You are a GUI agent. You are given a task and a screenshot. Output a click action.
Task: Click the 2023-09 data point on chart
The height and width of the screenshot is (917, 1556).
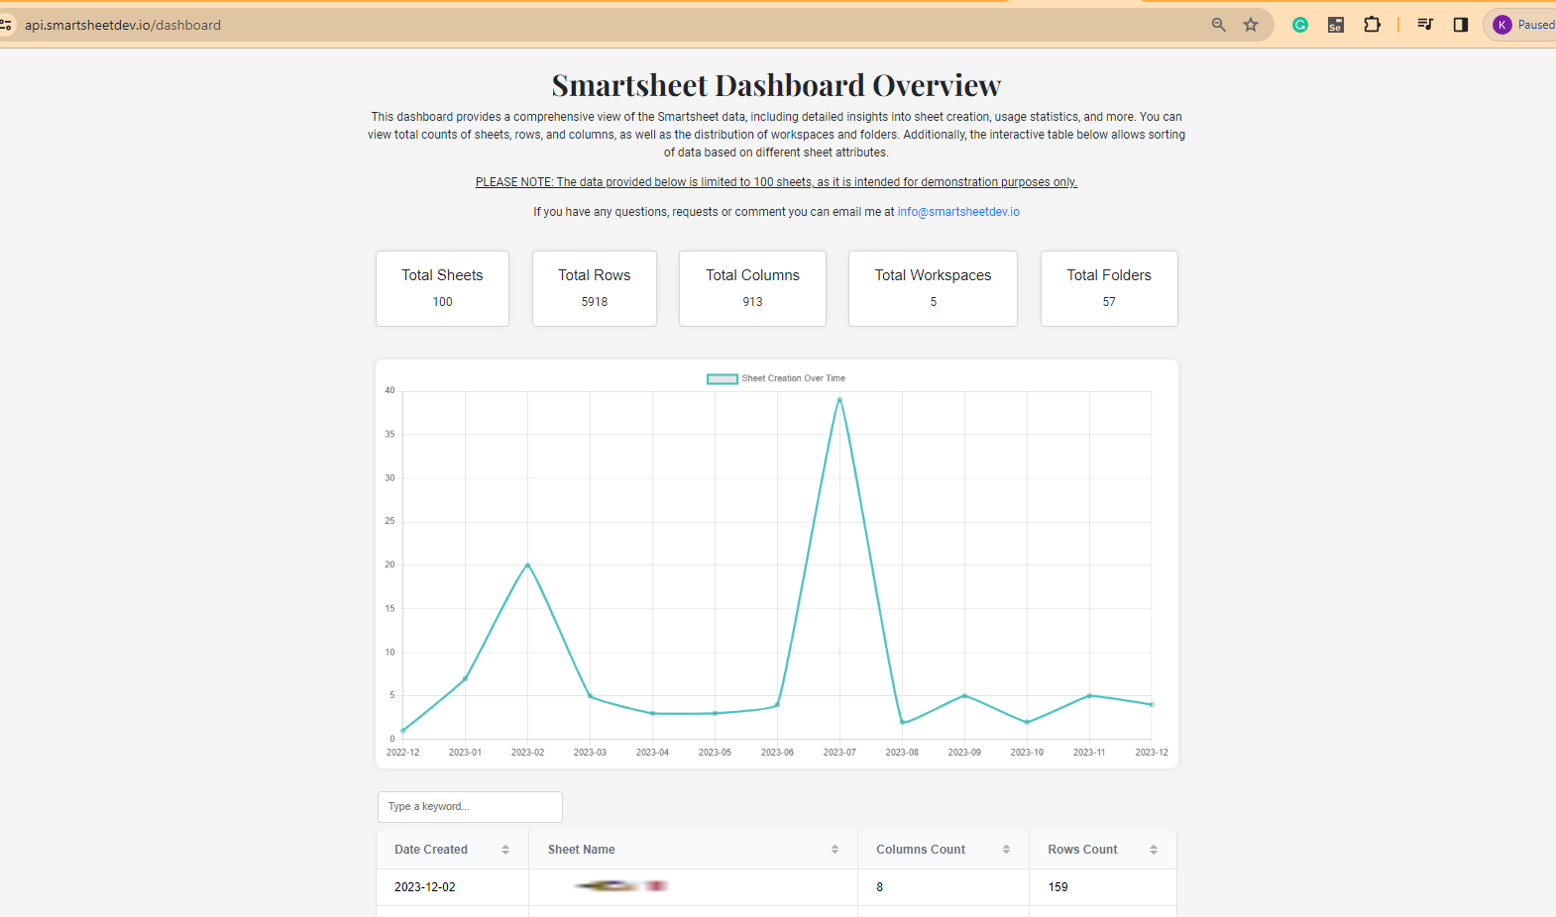tap(964, 696)
